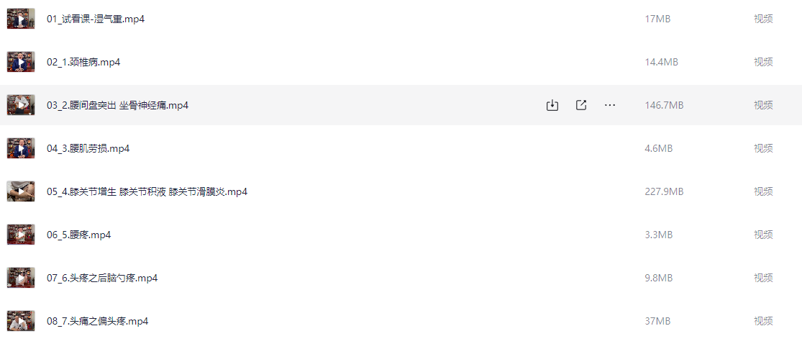Play thumbnail of 04_3.腰肌劳损.mp4

pos(21,148)
